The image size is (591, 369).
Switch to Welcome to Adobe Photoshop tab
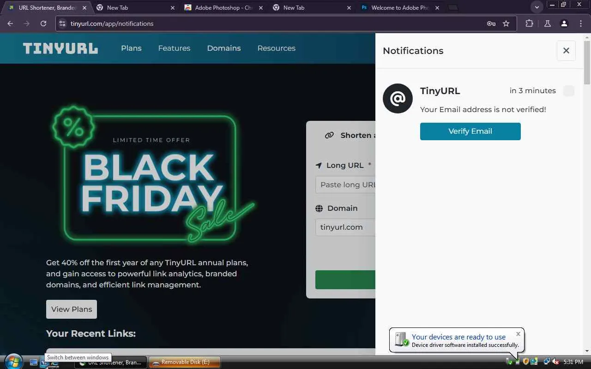point(400,8)
